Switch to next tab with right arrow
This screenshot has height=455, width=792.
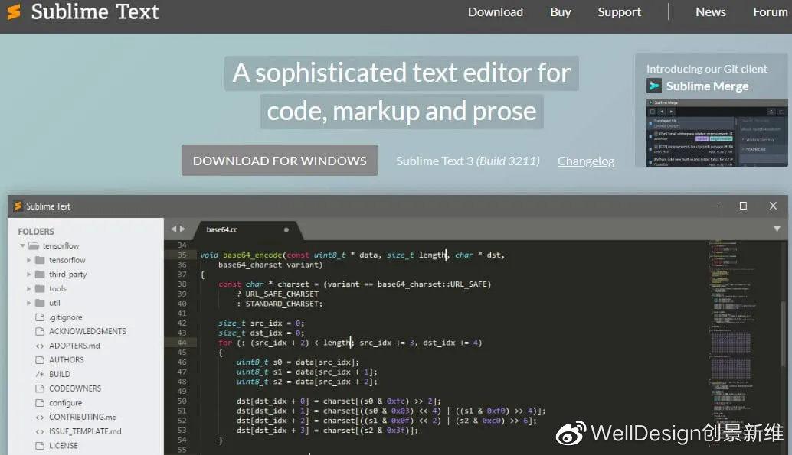coord(182,229)
